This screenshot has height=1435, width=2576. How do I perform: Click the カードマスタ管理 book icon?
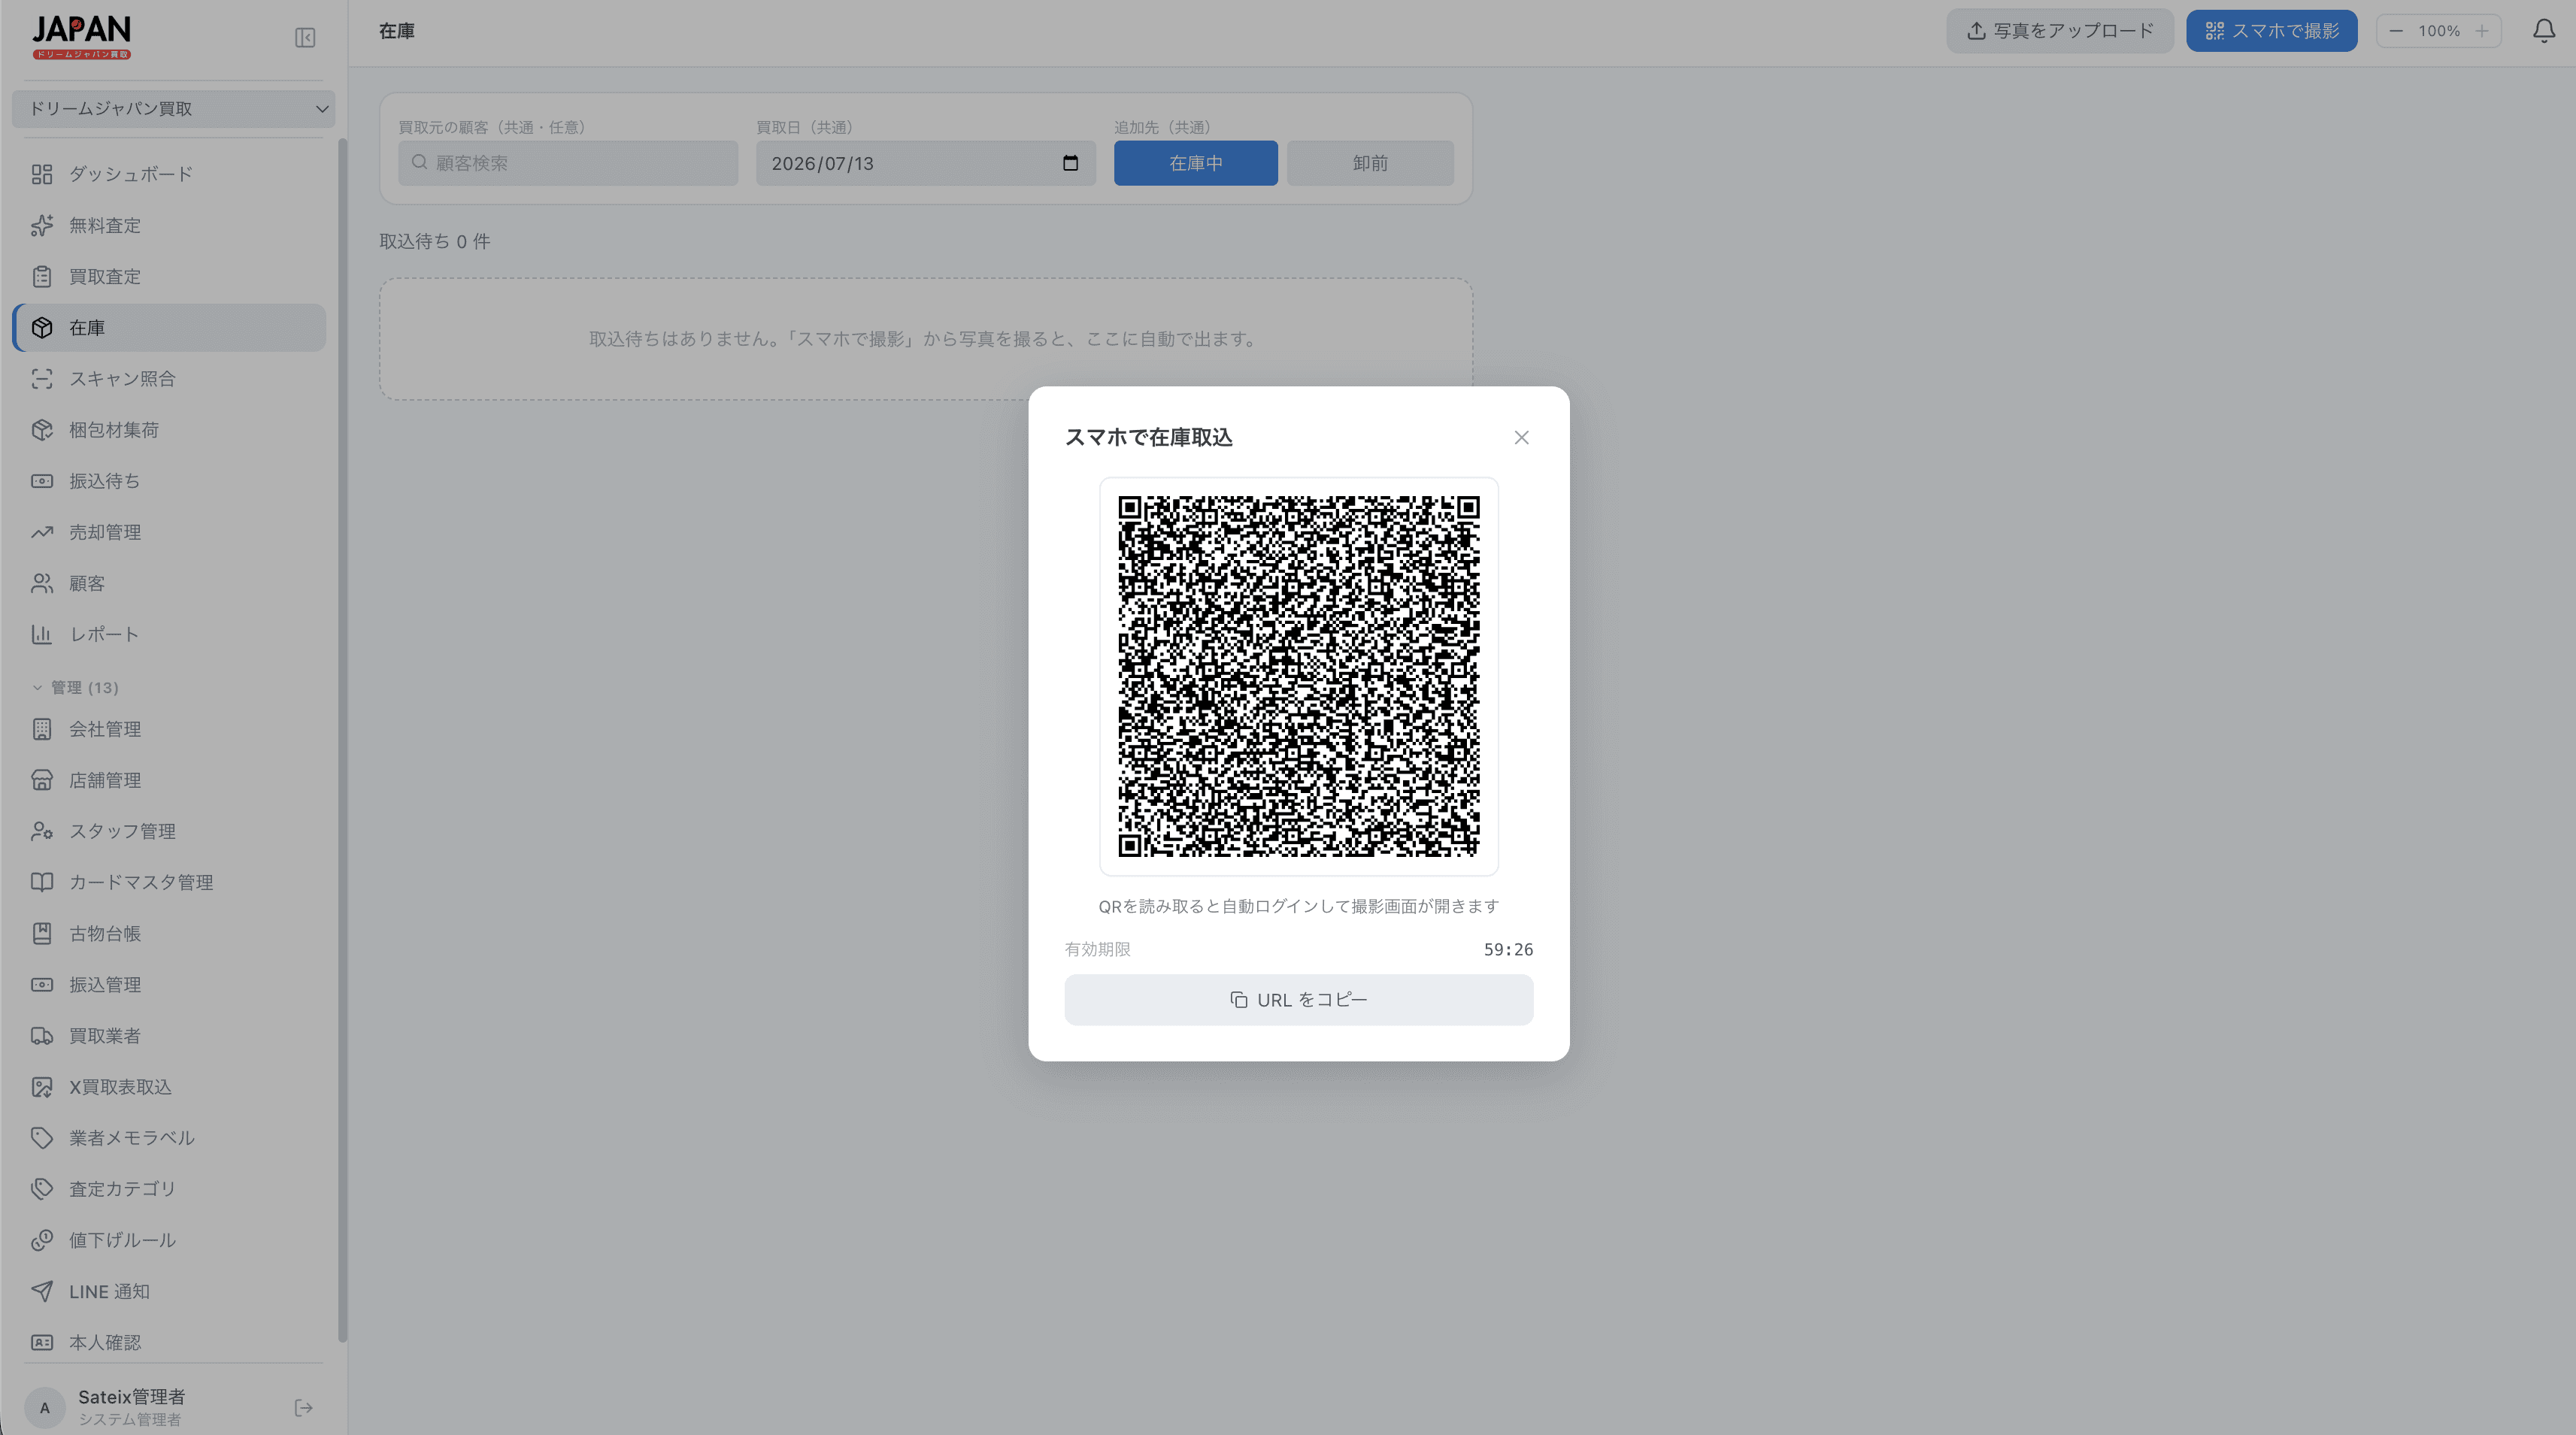pyautogui.click(x=42, y=882)
